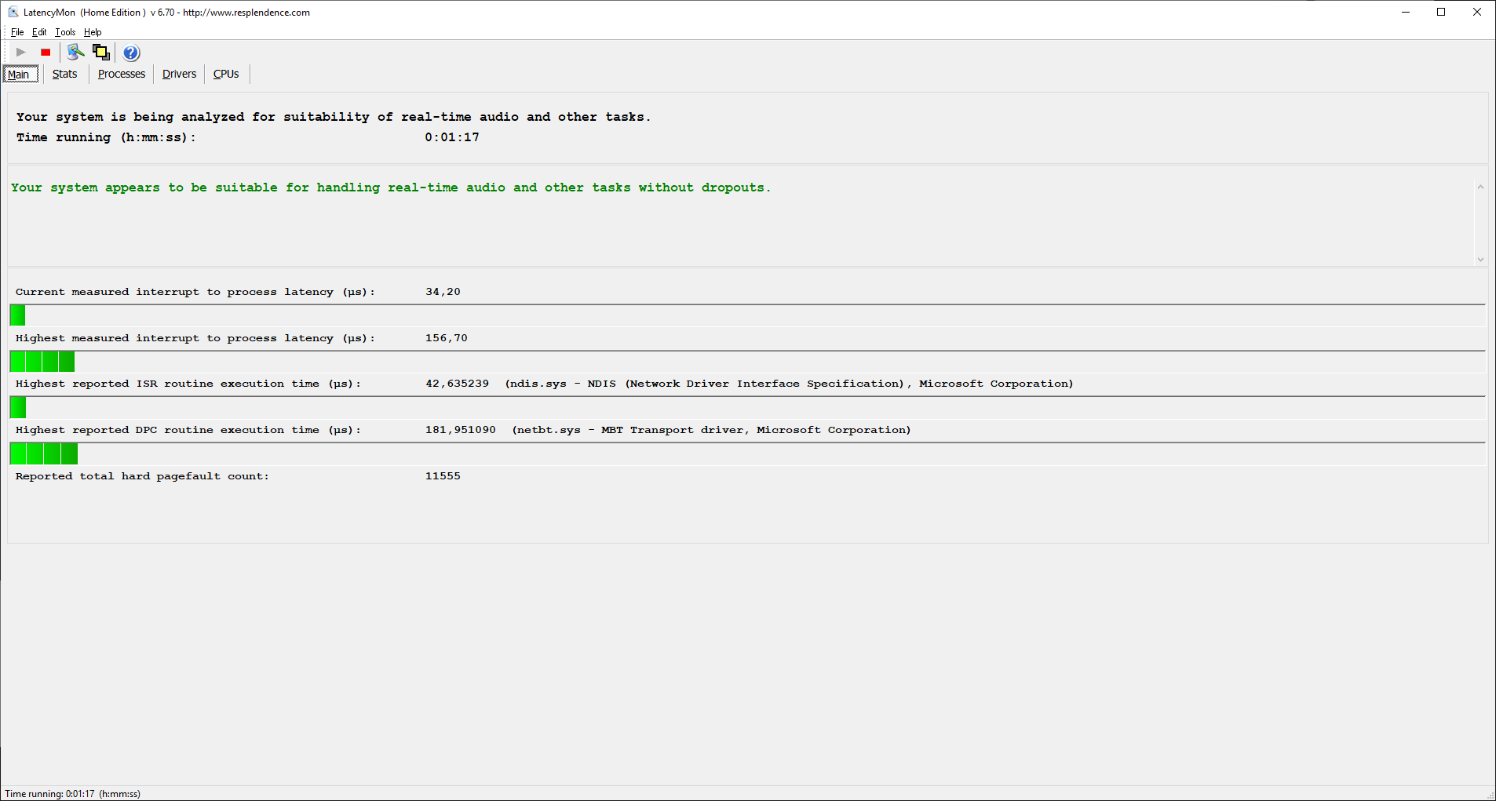
Task: Click the time running value 0:01:17 in the header
Action: tap(452, 137)
